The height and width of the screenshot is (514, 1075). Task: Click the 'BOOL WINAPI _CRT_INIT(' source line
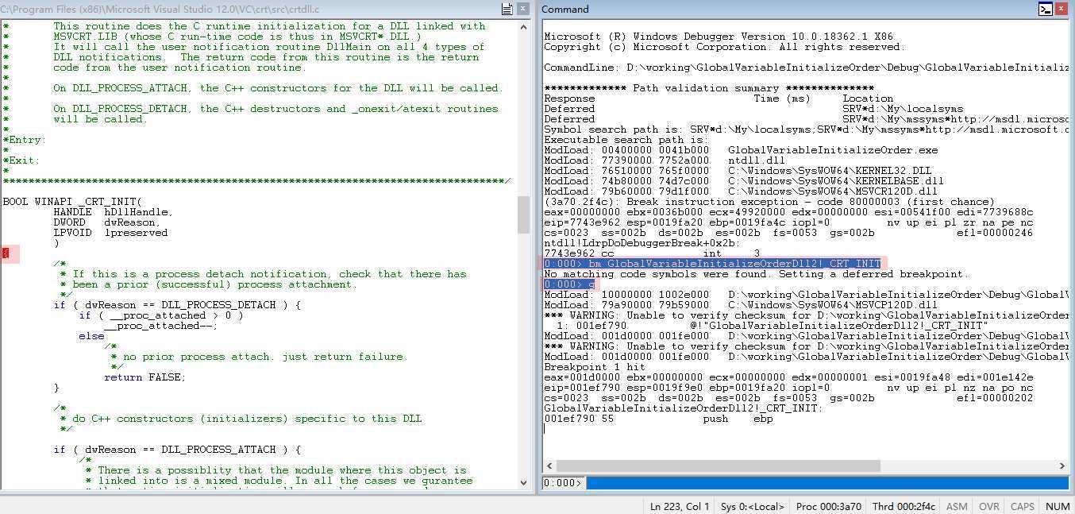72,202
